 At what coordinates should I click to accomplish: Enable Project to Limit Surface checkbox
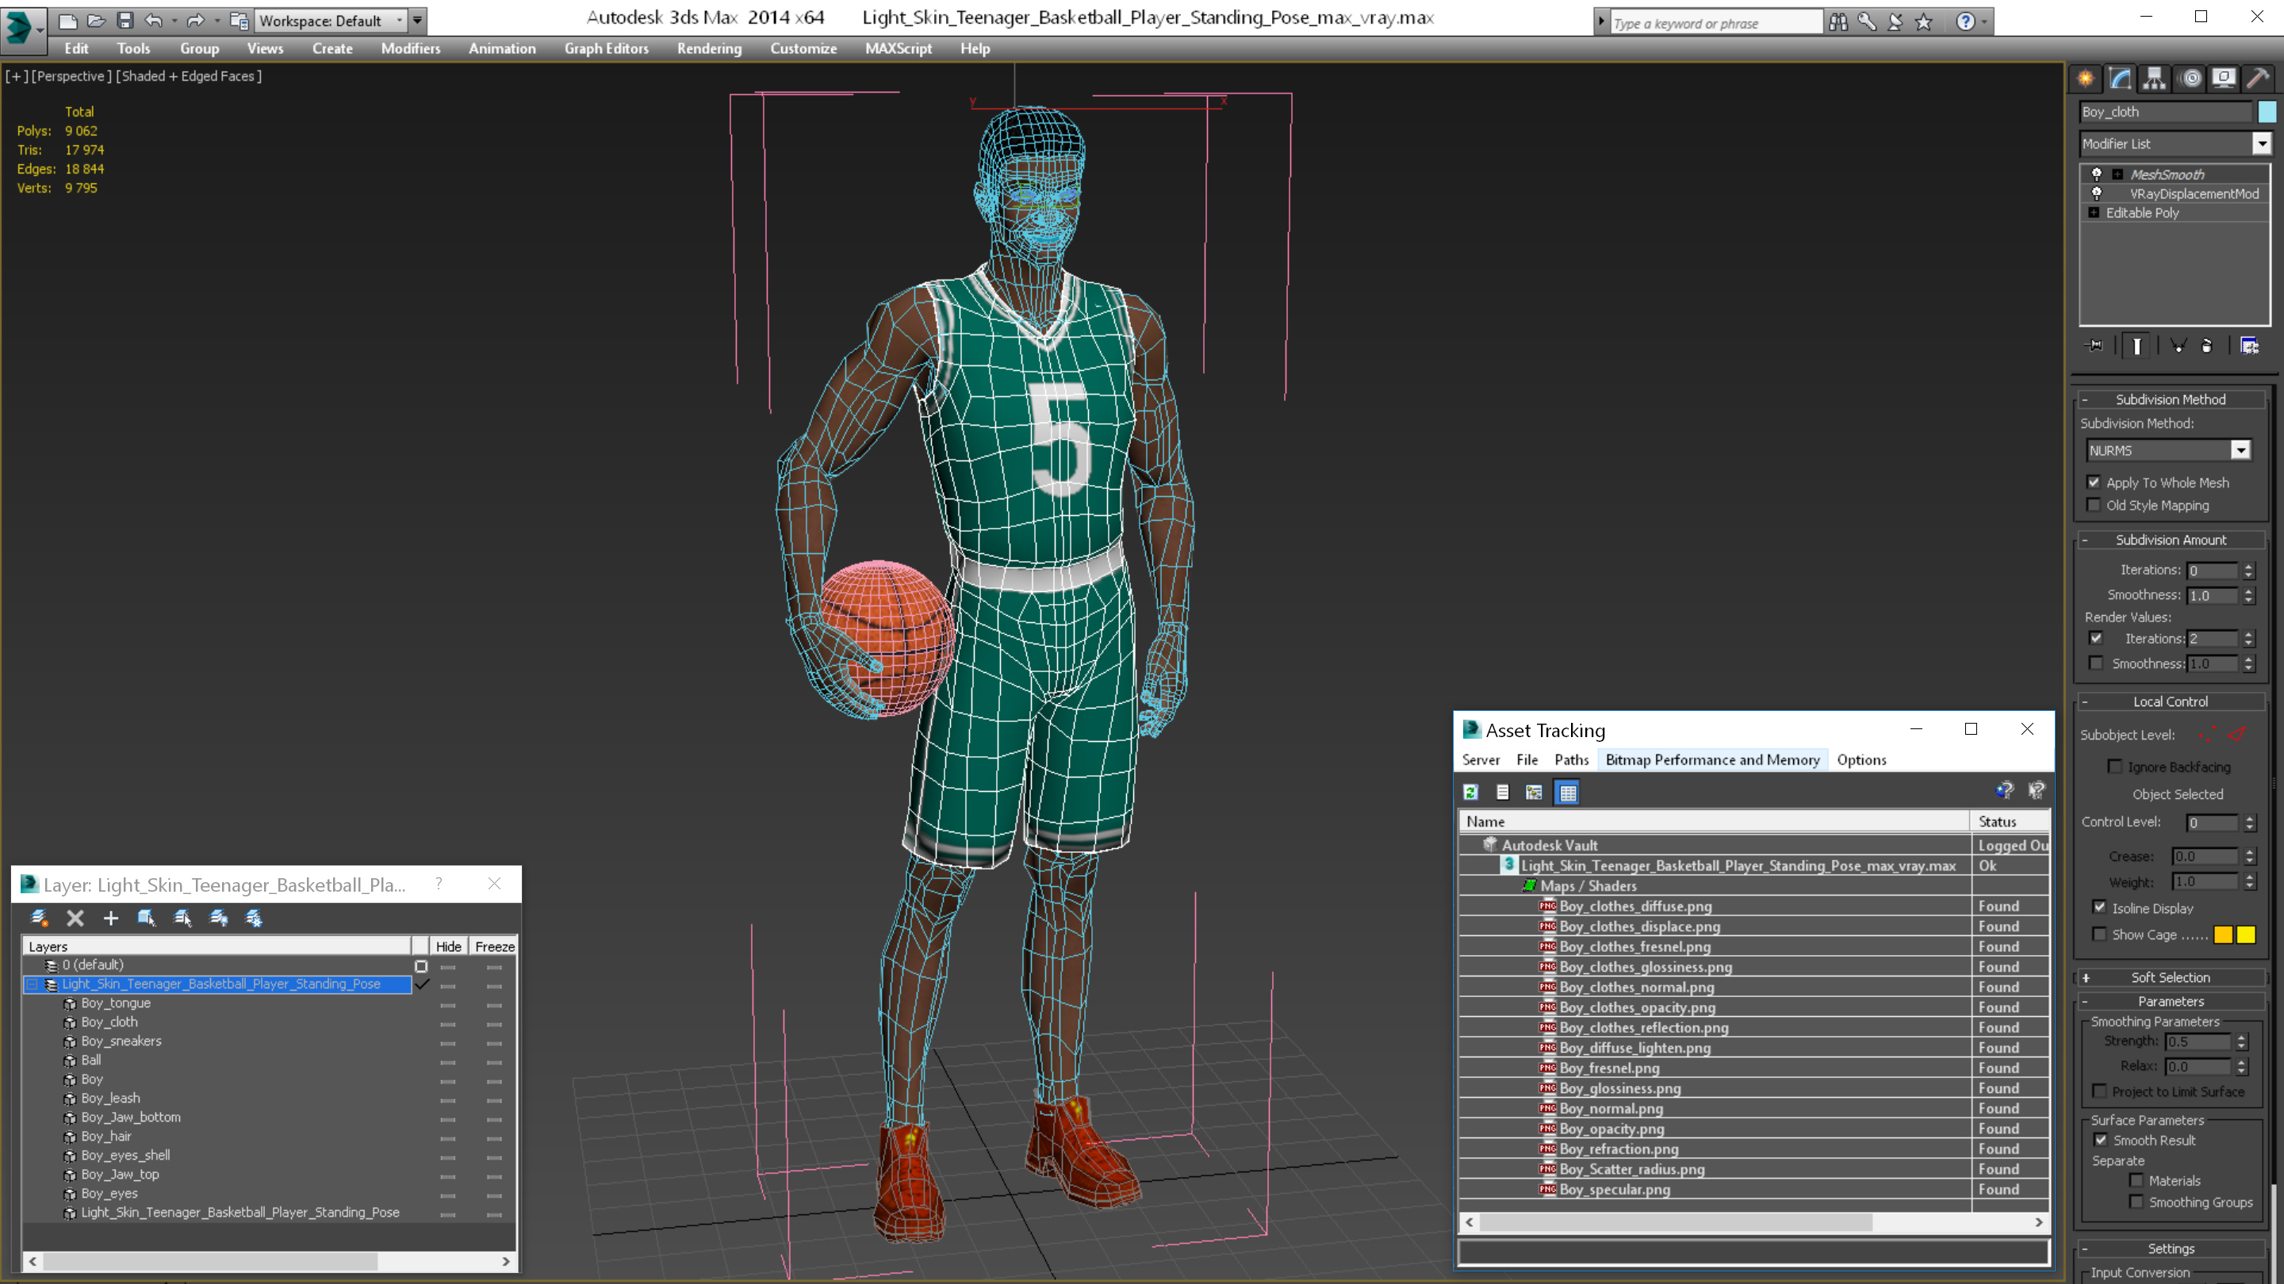tap(2099, 1091)
